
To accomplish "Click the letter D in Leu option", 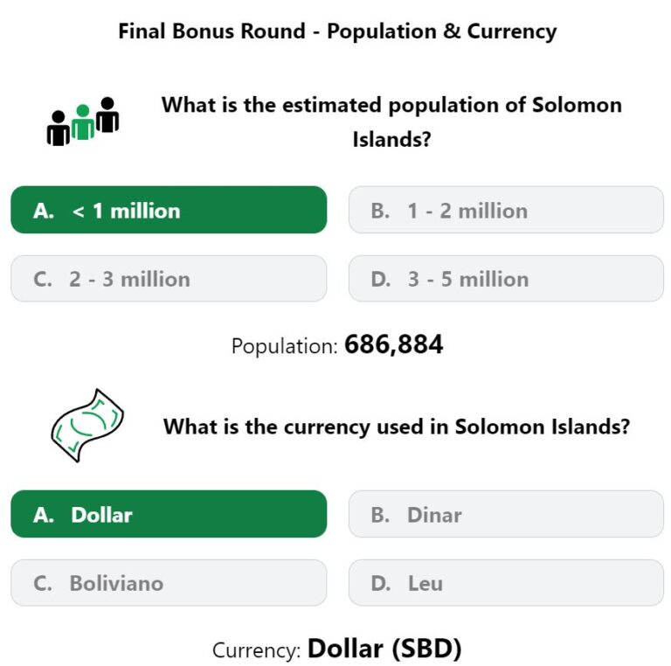I will 380,583.
